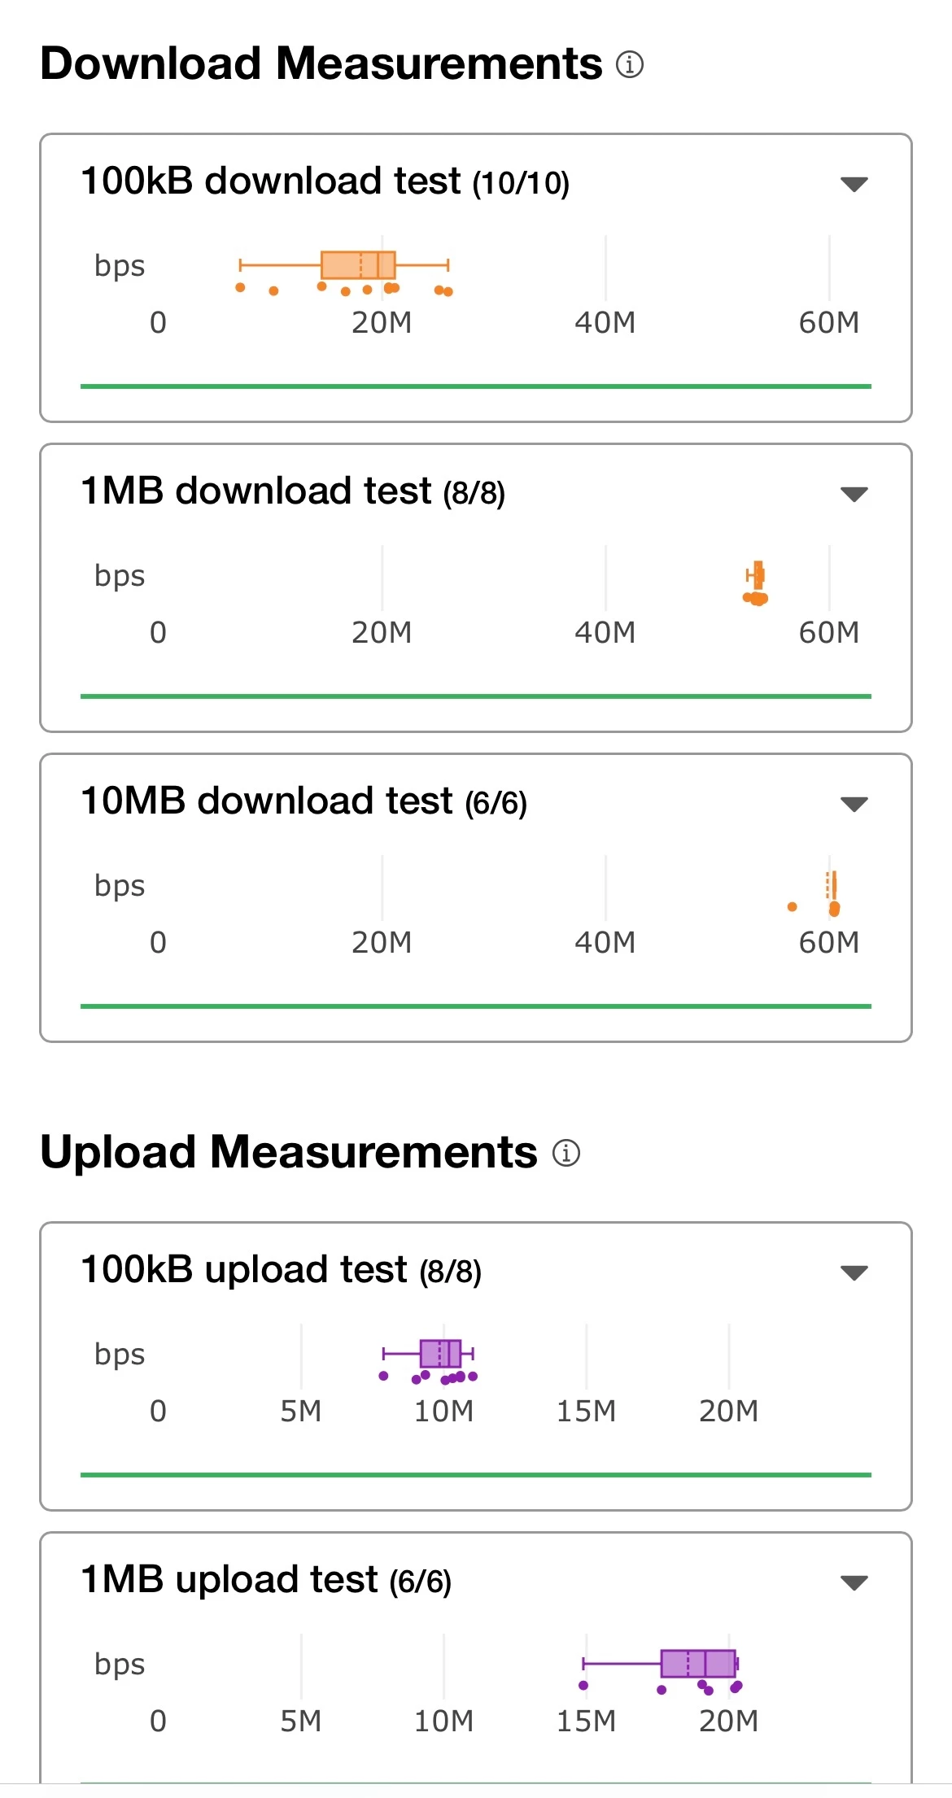Expand the 1MB upload test details
Screen dimensions: 952x1798
click(x=854, y=1582)
